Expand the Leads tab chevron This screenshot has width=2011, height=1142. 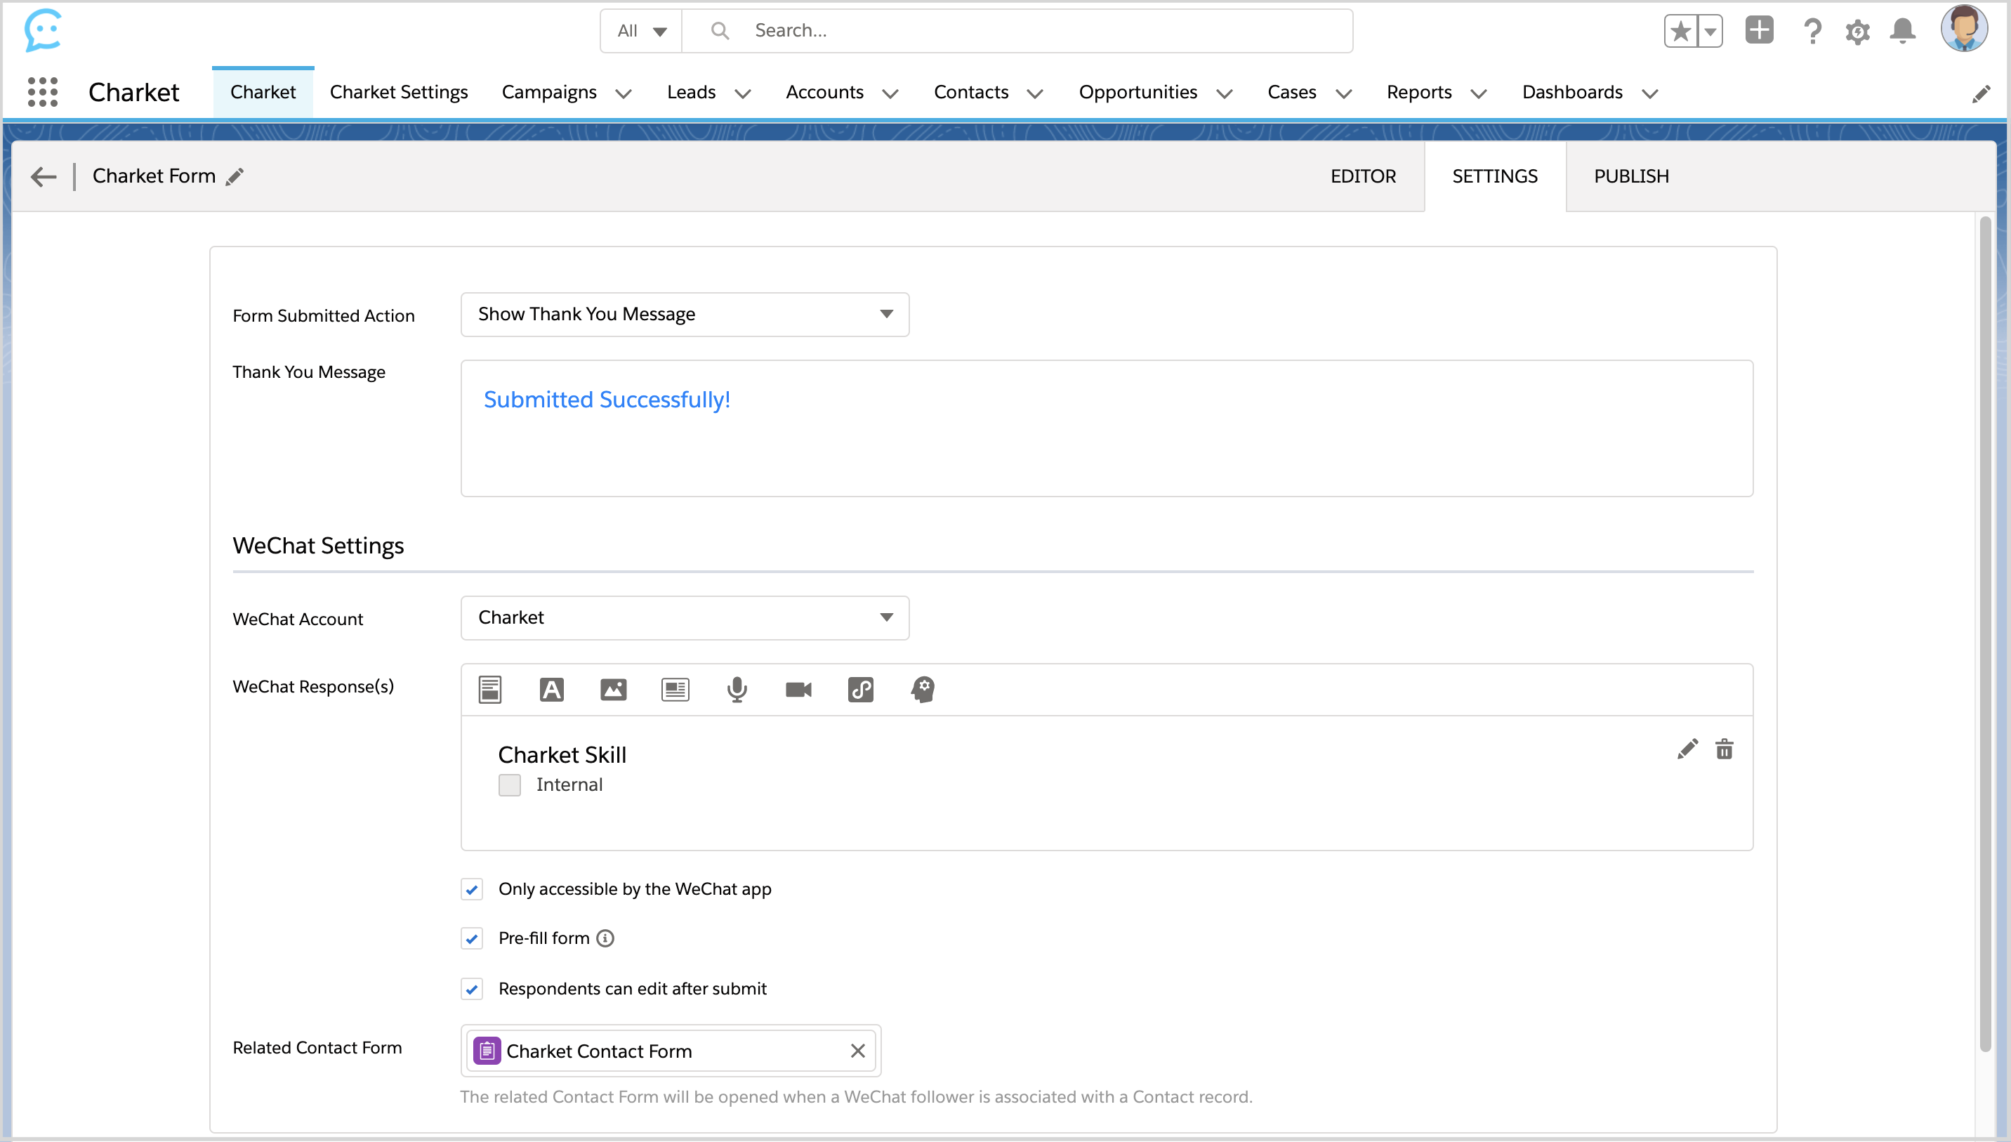(x=744, y=93)
